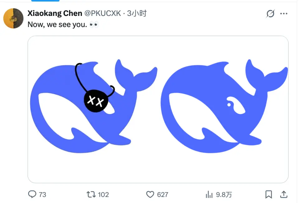Screen dimensions: 299x203
Task: Open Xiaokang Chen's profile avatar
Action: (13, 18)
